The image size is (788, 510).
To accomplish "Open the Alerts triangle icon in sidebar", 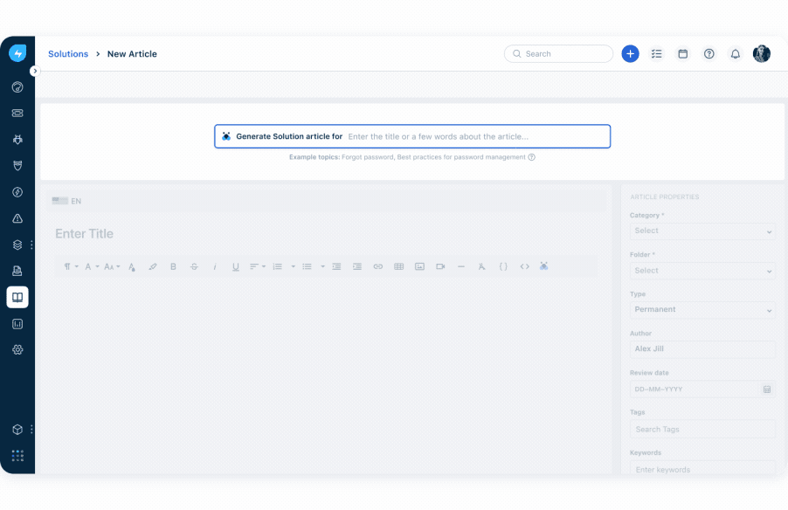I will [17, 218].
